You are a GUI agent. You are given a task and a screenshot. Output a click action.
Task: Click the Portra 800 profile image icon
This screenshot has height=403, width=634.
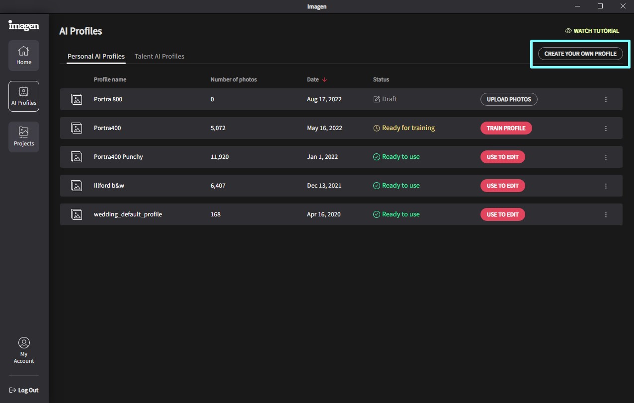point(77,99)
